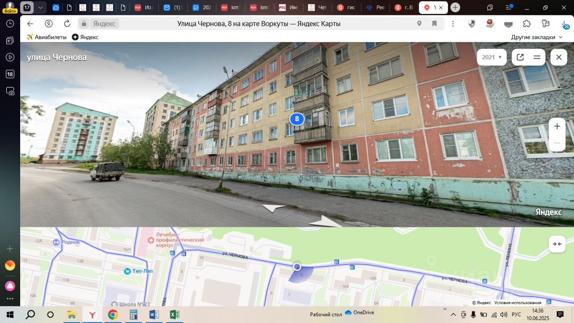
Task: Open Windows search from the taskbar
Action: click(30, 314)
